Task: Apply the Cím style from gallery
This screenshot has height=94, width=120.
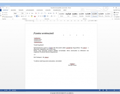Action: 68,15
